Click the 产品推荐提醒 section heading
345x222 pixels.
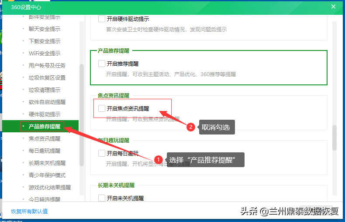(114, 51)
